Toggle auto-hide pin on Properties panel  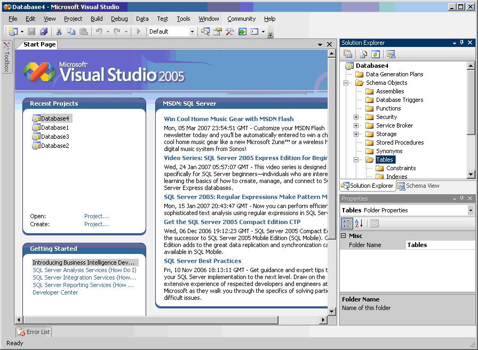coord(462,198)
